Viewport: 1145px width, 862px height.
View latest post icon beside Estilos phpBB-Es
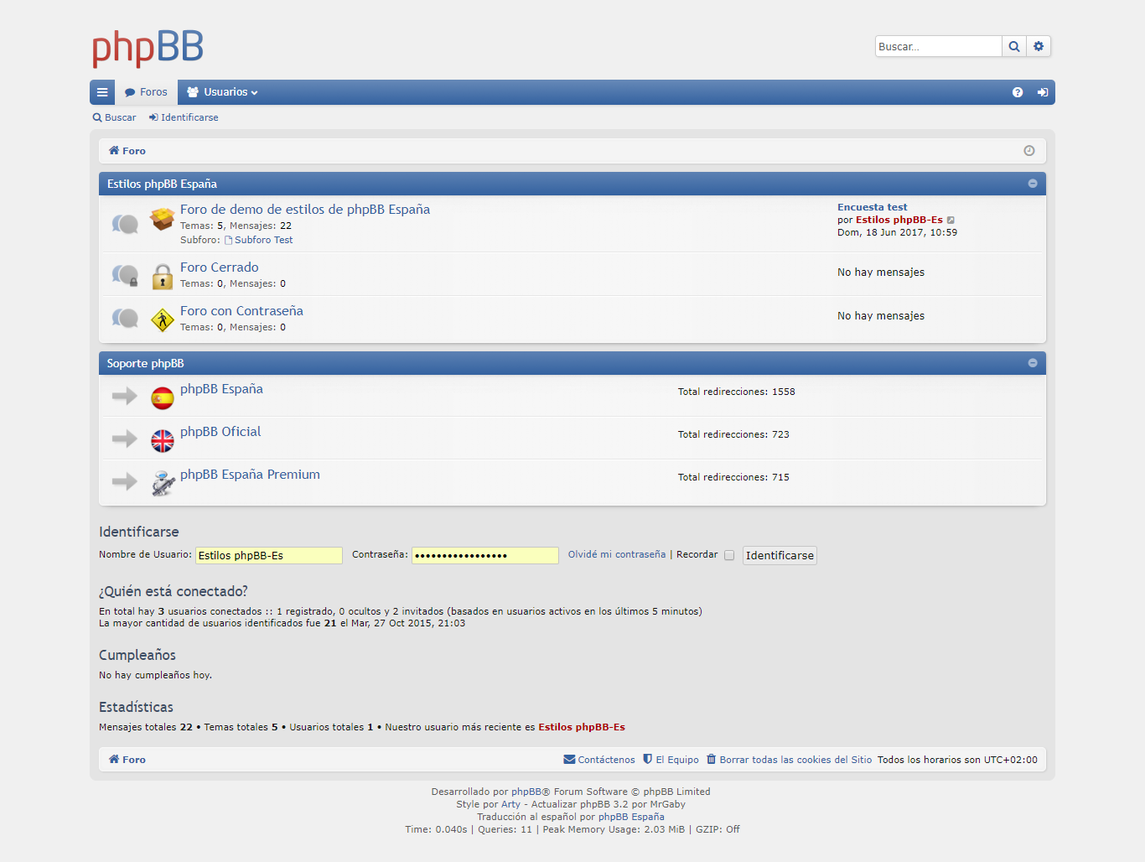951,221
